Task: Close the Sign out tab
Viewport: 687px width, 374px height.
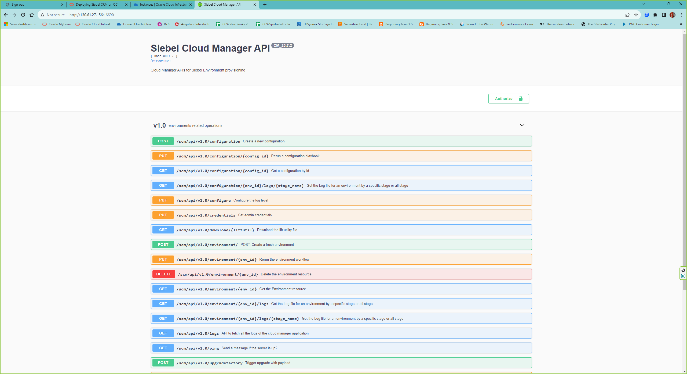Action: 62,5
